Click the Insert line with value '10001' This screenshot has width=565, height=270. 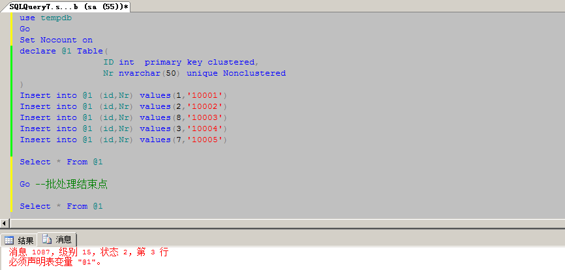pos(123,95)
